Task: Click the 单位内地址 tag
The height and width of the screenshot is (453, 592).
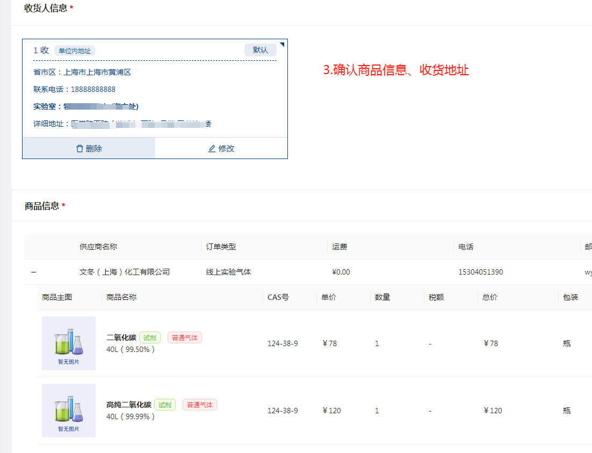Action: pos(75,51)
